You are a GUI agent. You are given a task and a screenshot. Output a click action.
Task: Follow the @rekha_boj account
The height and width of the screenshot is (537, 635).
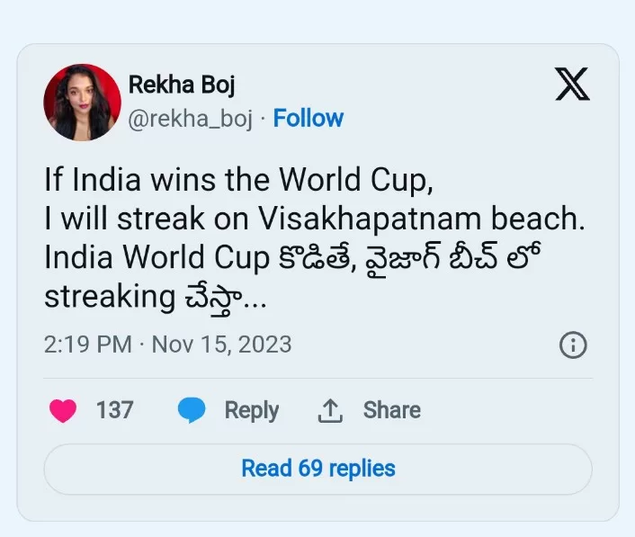click(309, 118)
